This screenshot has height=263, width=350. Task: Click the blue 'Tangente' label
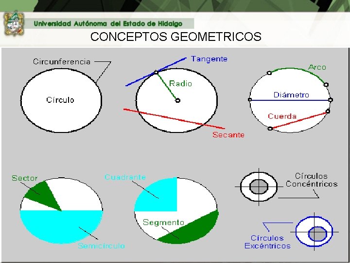tap(209, 59)
